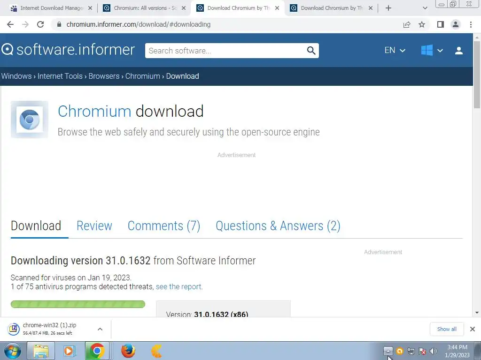Click the Chromium app logo thumbnail

[x=30, y=120]
